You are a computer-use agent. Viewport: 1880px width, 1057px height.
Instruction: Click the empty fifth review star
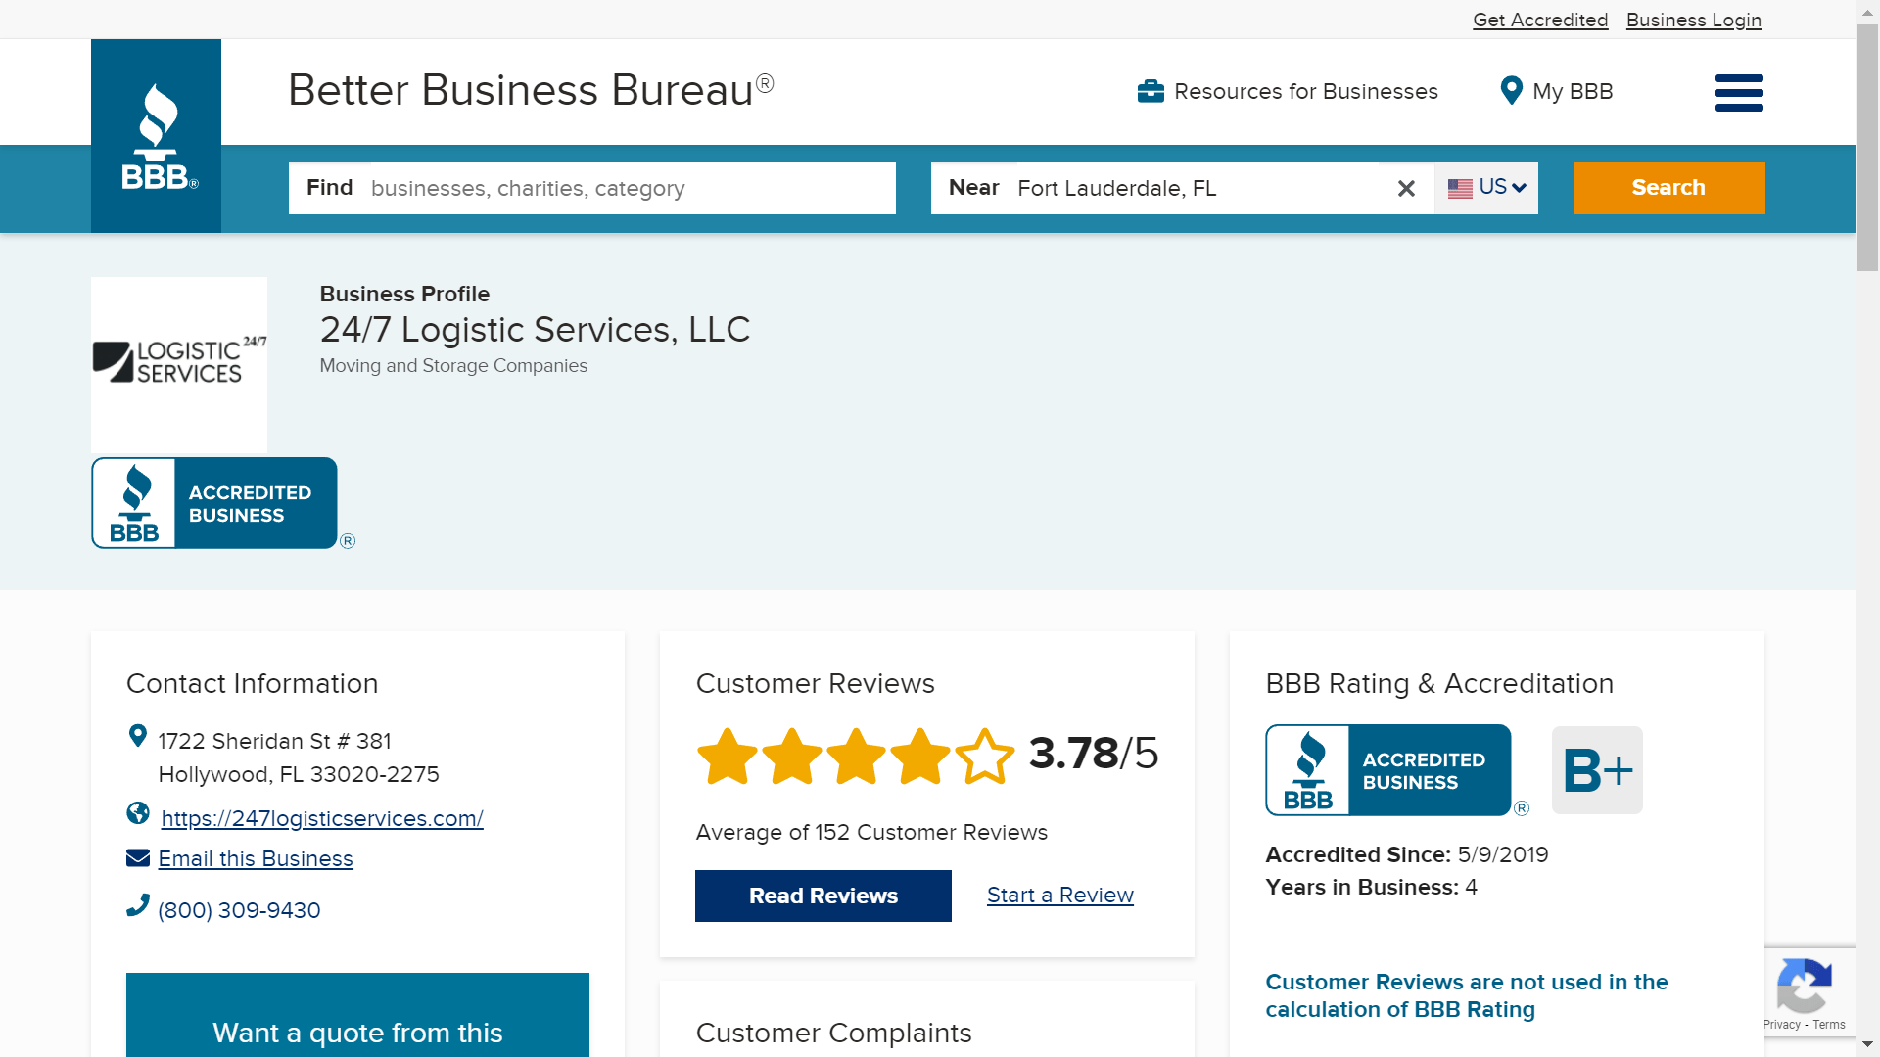985,756
